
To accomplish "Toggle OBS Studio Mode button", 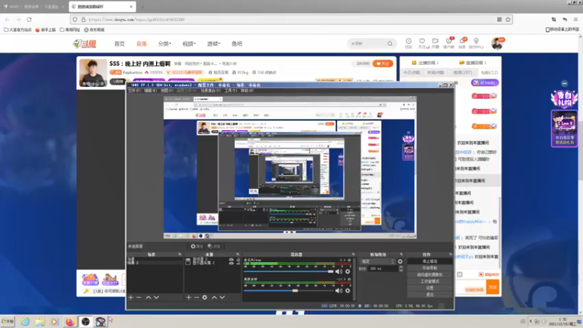I will pos(430,281).
